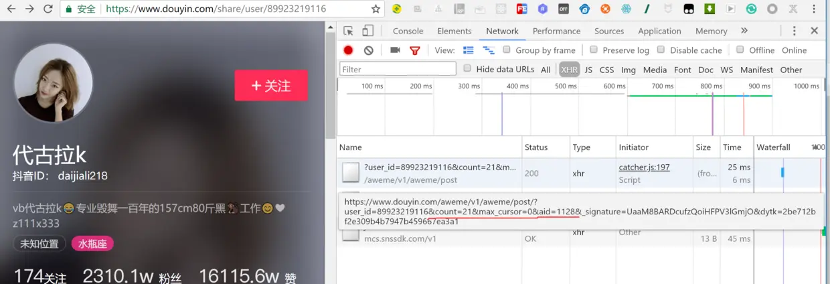Screen dimensions: 830x284
Task: Click the aweme/post request file icon
Action: [x=351, y=173]
